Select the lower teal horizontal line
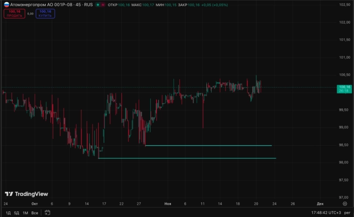 tap(187, 158)
